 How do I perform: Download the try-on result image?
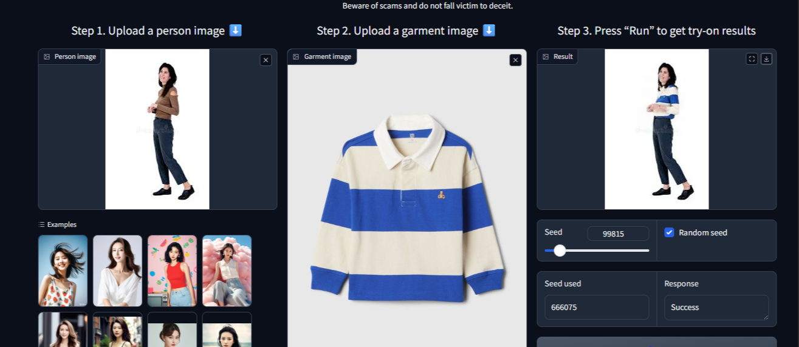point(766,59)
